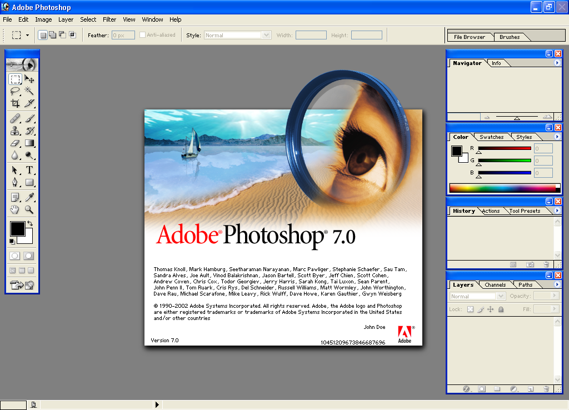Toggle lock all icon in Layers
Viewport: 569px width, 410px height.
[501, 309]
